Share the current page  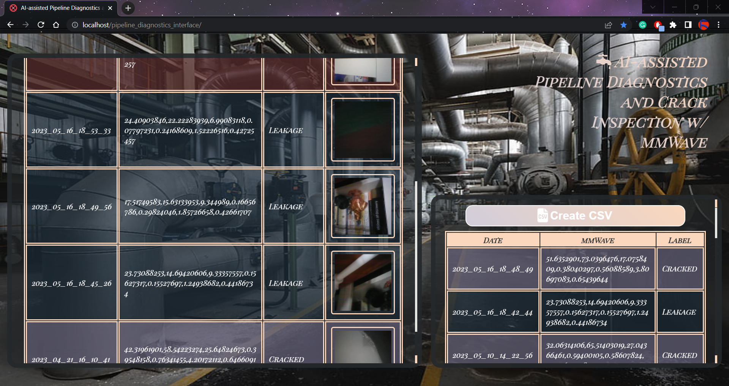pyautogui.click(x=609, y=25)
